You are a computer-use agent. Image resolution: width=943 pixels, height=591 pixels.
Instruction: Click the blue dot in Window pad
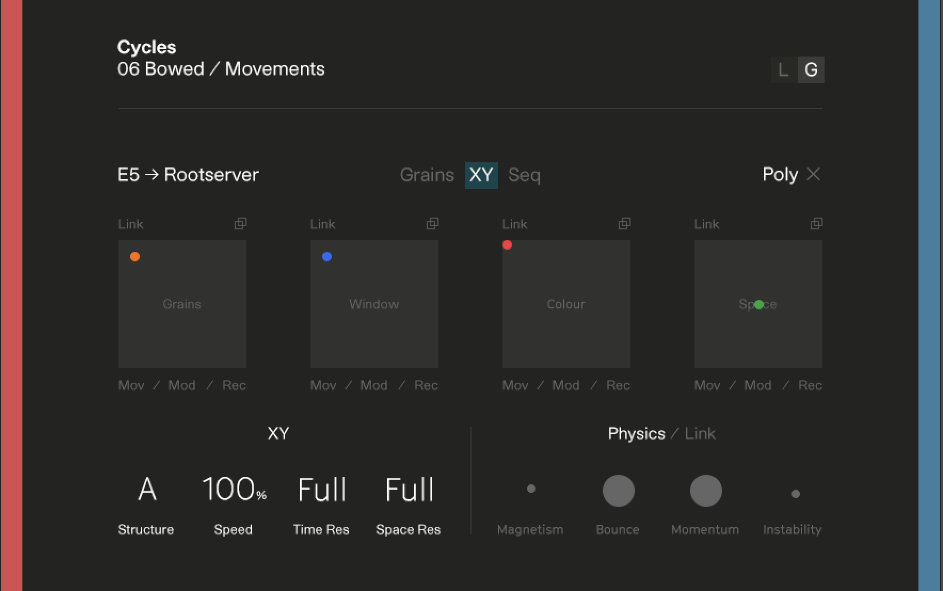(x=327, y=257)
